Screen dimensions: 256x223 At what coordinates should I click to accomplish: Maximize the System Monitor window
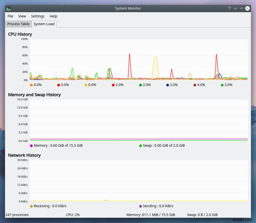[242, 9]
